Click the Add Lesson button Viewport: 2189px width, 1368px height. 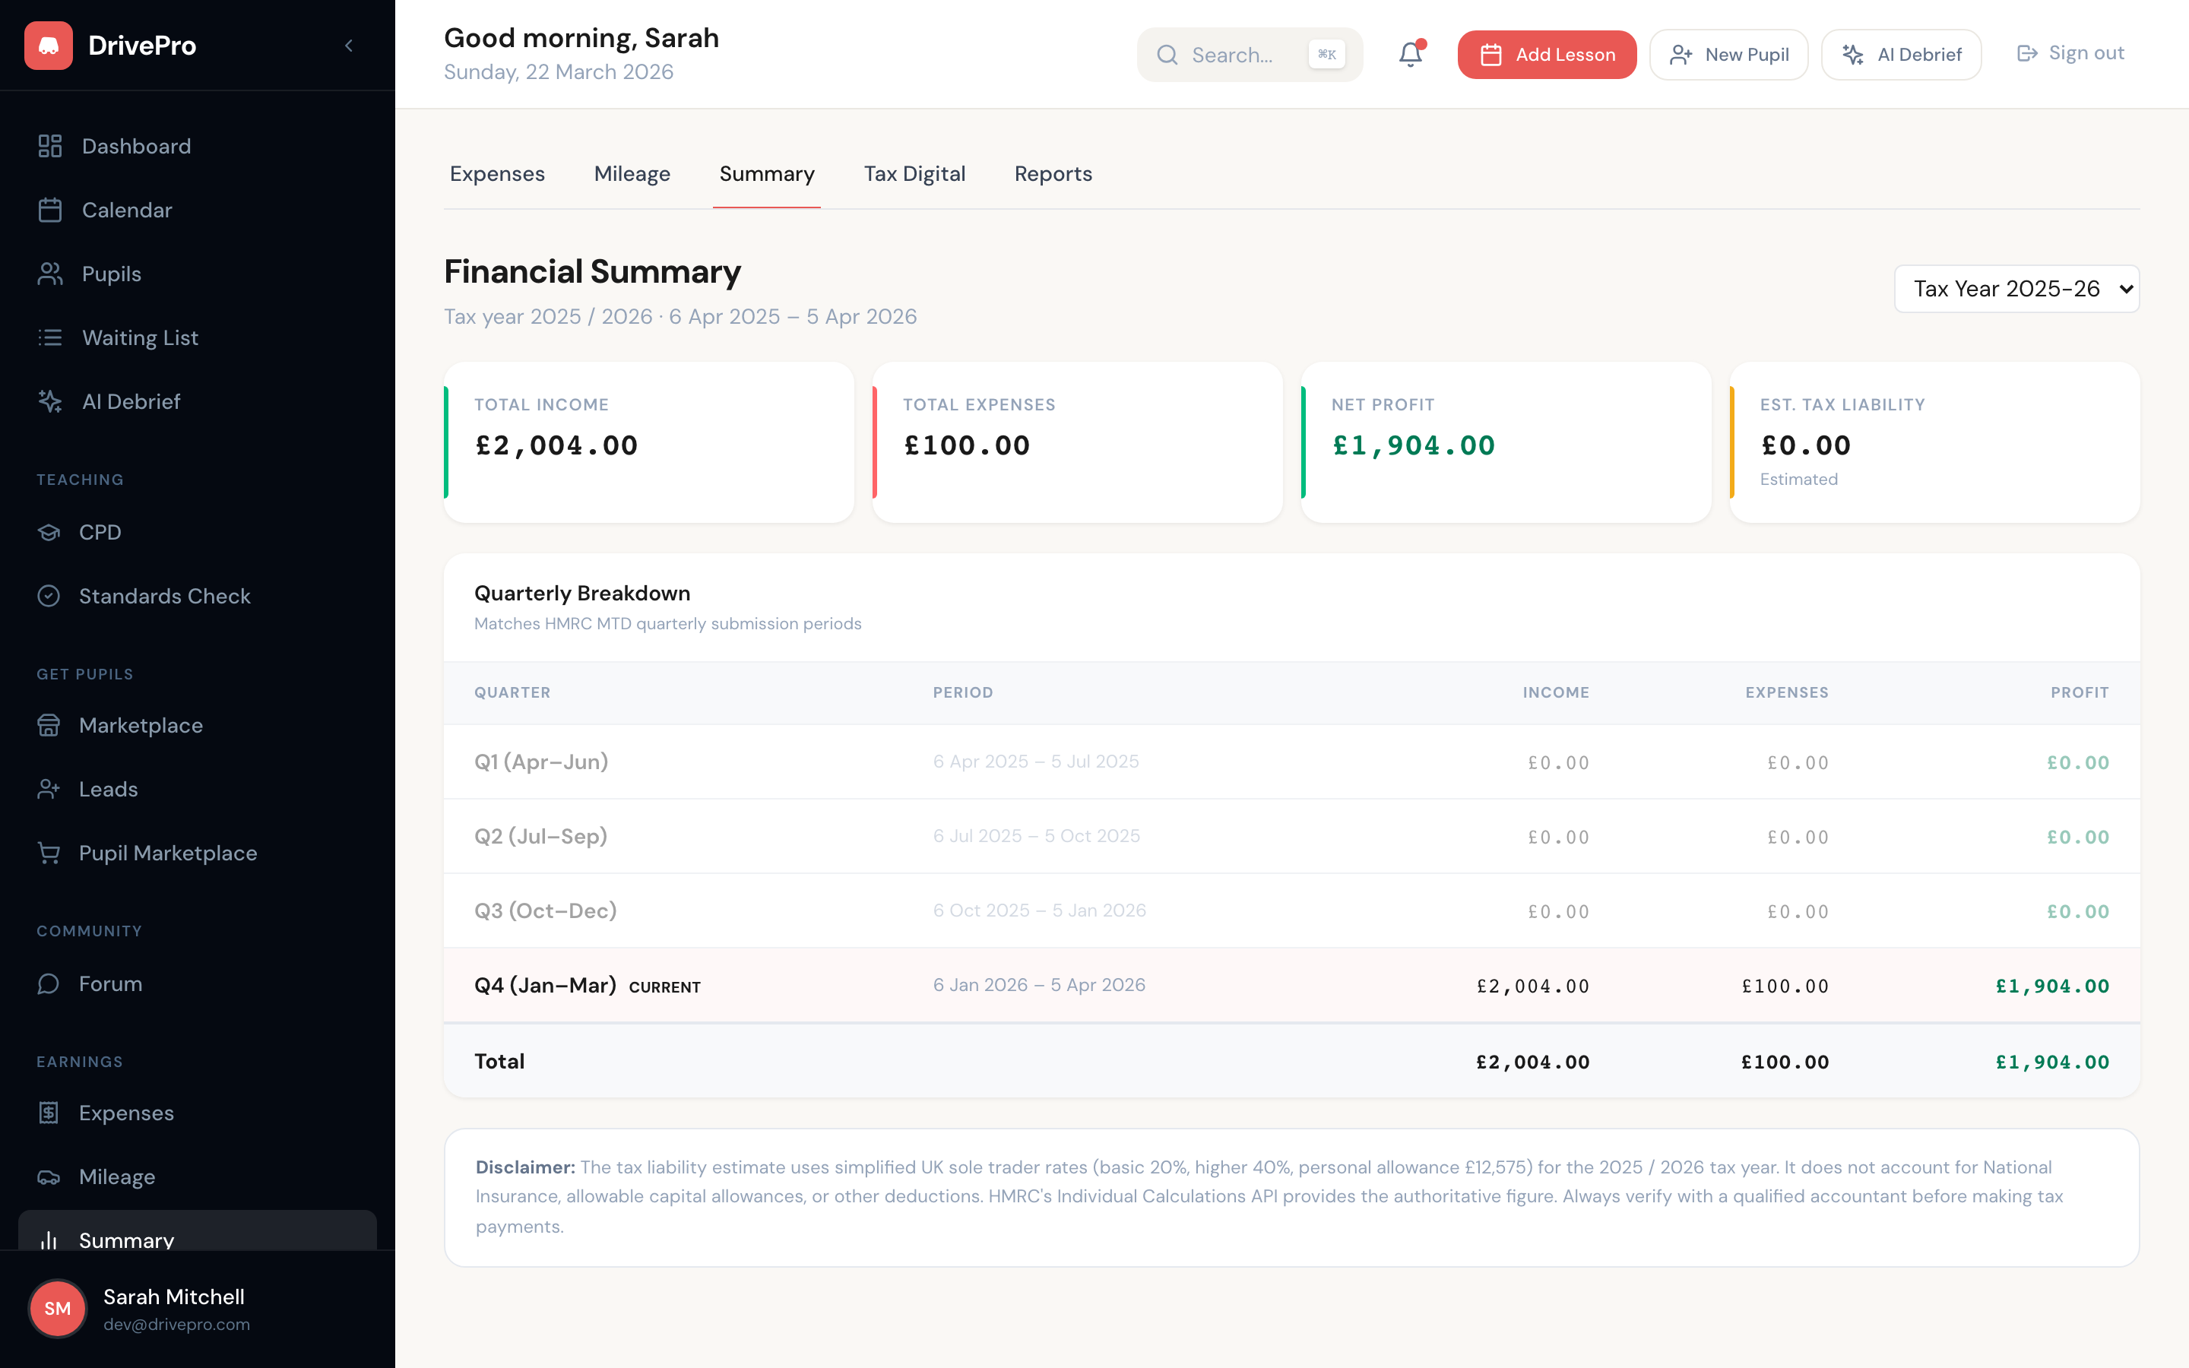point(1547,54)
